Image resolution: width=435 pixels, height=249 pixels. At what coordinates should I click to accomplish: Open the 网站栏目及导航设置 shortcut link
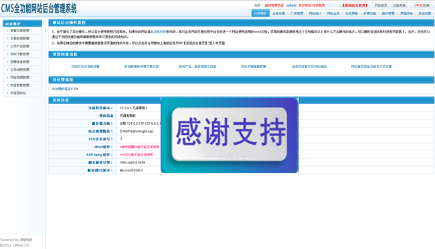[x=86, y=66]
